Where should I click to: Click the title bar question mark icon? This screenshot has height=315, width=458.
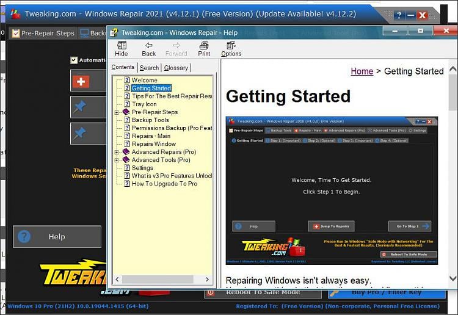pyautogui.click(x=399, y=15)
